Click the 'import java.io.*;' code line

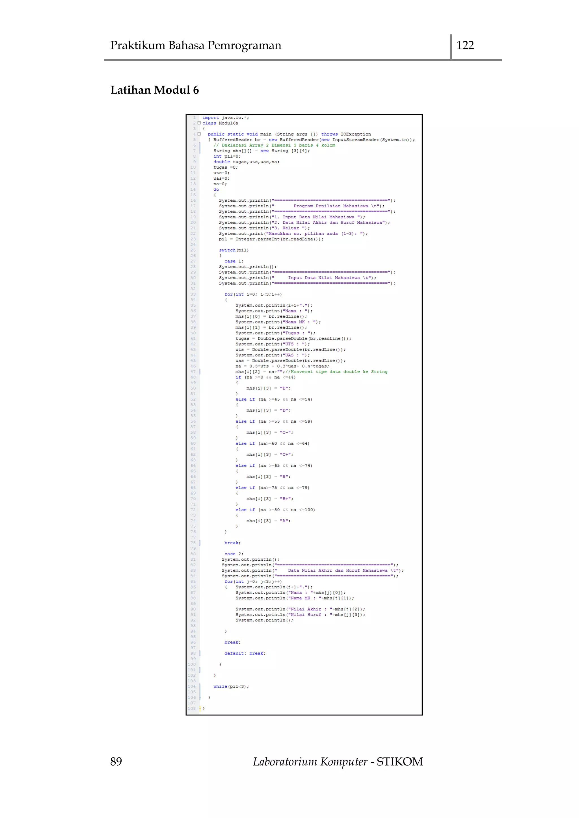pyautogui.click(x=225, y=118)
